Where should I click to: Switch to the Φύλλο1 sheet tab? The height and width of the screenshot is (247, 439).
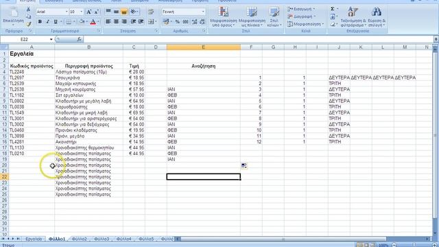click(x=57, y=239)
